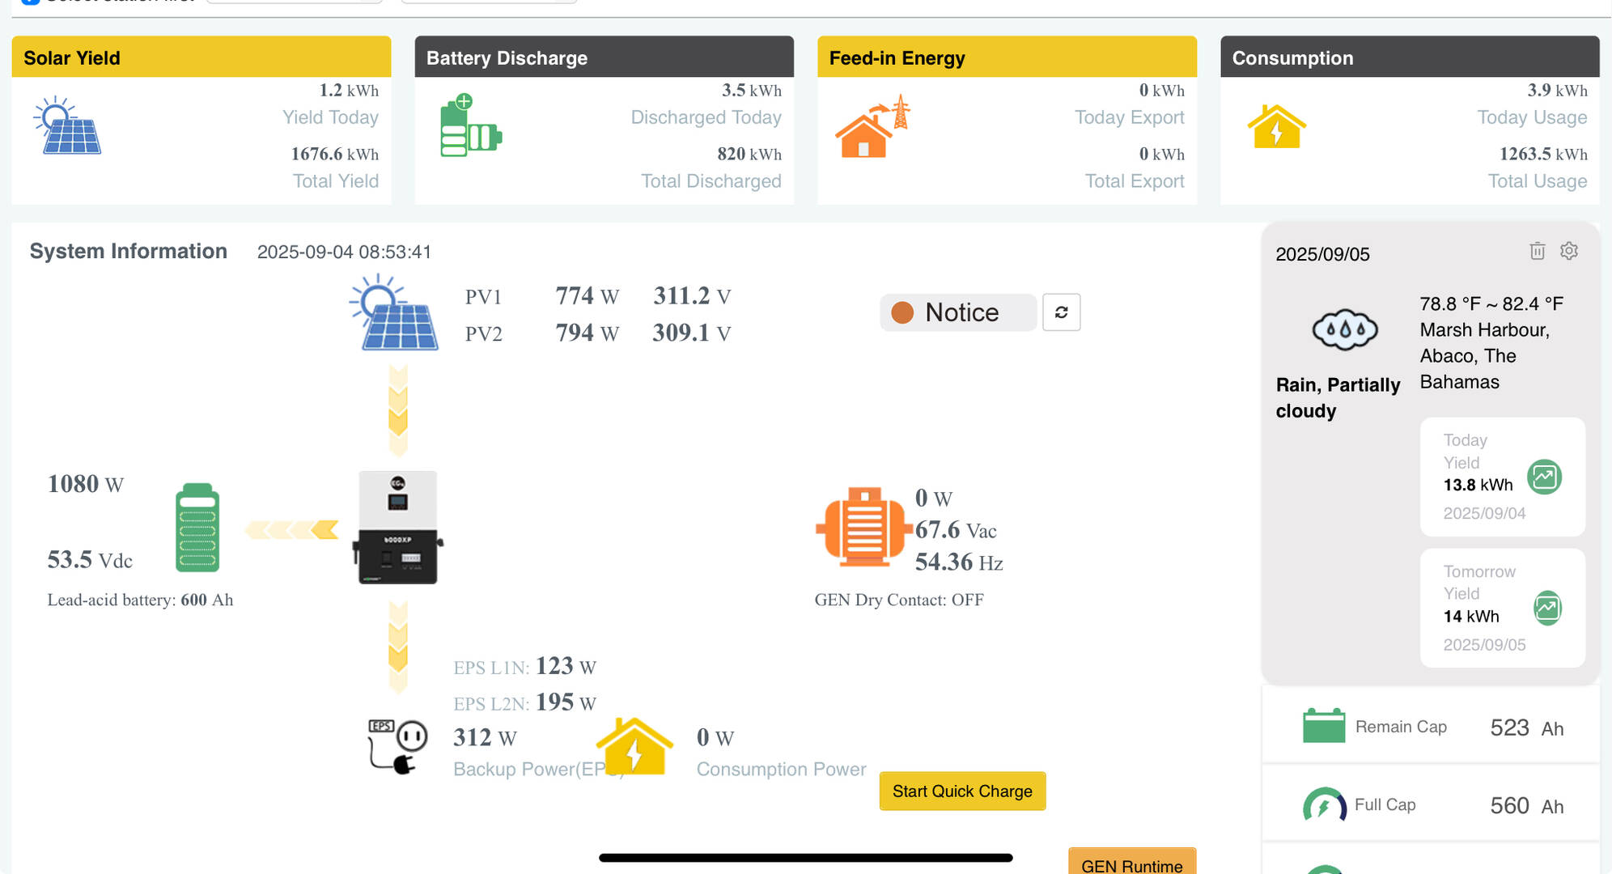
Task: Click the rain cloud weather icon
Action: coord(1344,330)
